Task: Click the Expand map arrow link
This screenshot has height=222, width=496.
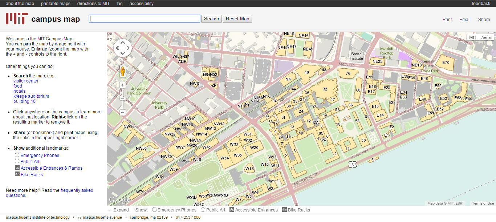Action: click(x=119, y=210)
